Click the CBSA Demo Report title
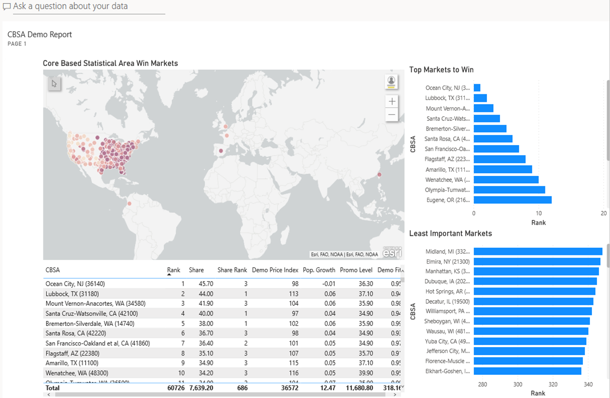Image resolution: width=610 pixels, height=398 pixels. pyautogui.click(x=40, y=35)
